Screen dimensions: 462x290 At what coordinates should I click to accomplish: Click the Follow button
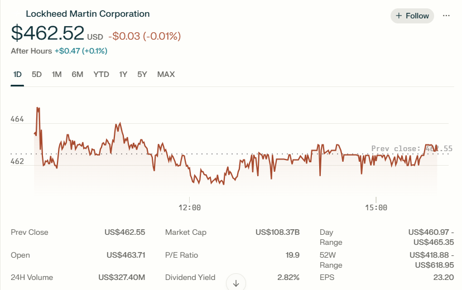coord(412,16)
